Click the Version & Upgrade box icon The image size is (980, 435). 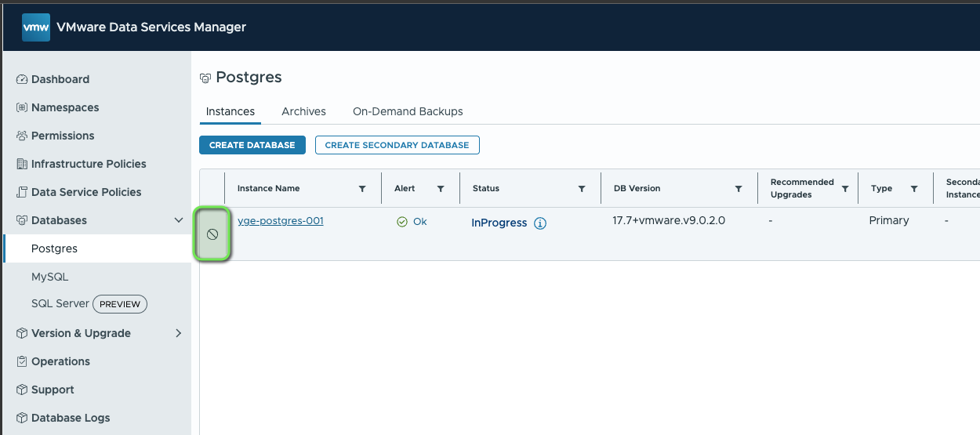pyautogui.click(x=22, y=333)
